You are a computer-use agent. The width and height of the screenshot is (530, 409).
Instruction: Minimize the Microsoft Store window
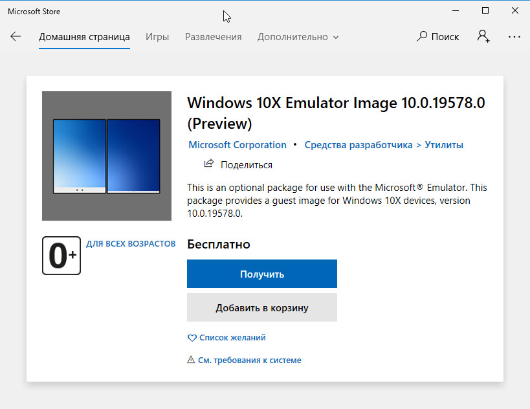[x=456, y=11]
